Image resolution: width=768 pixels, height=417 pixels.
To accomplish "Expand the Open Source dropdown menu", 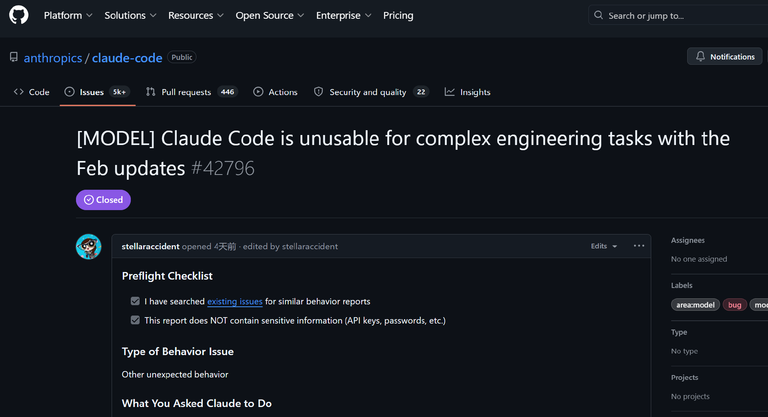I will [270, 15].
